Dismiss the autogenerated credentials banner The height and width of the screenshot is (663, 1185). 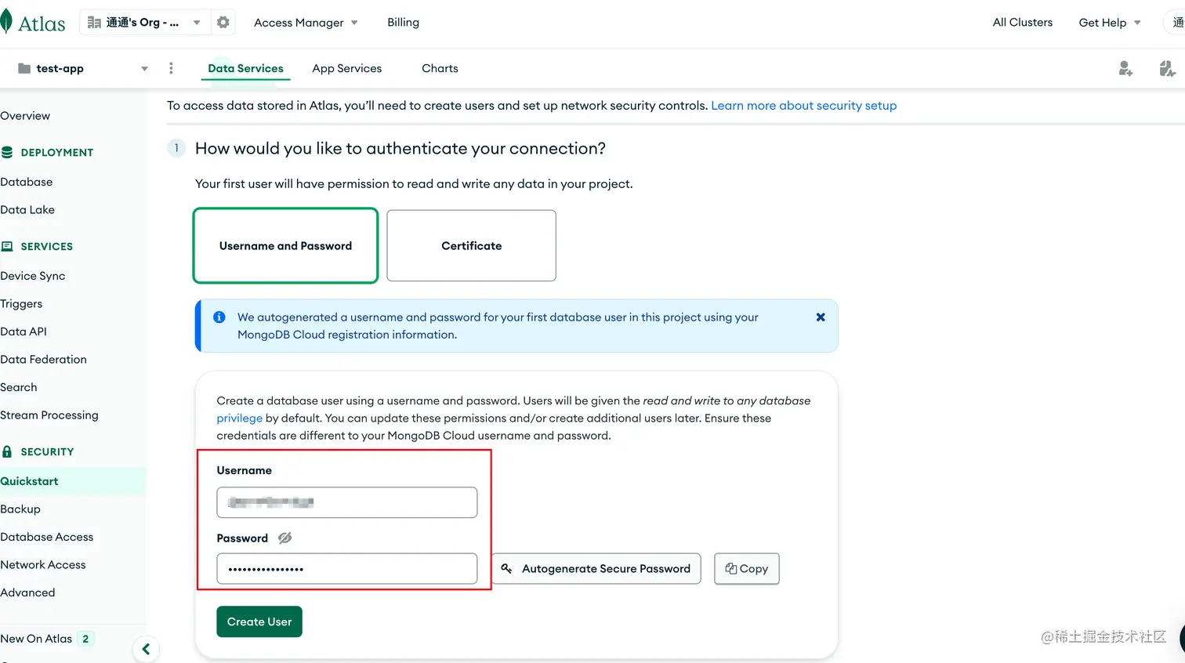tap(821, 317)
